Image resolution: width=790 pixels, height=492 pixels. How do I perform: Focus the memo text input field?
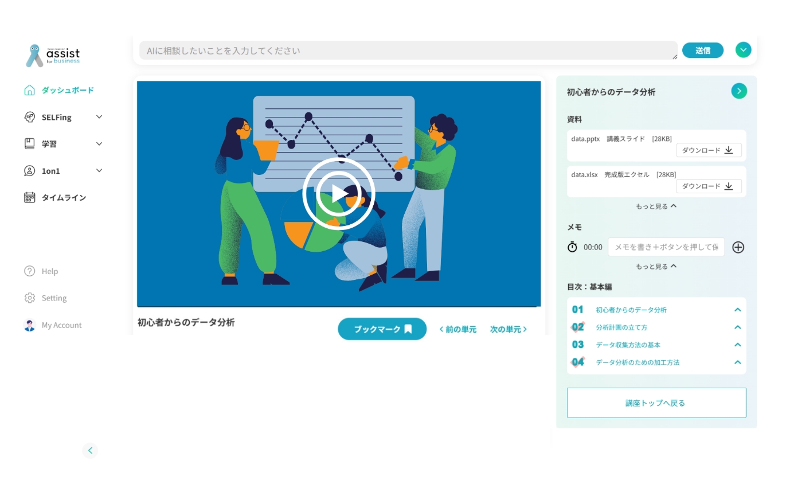tap(666, 247)
